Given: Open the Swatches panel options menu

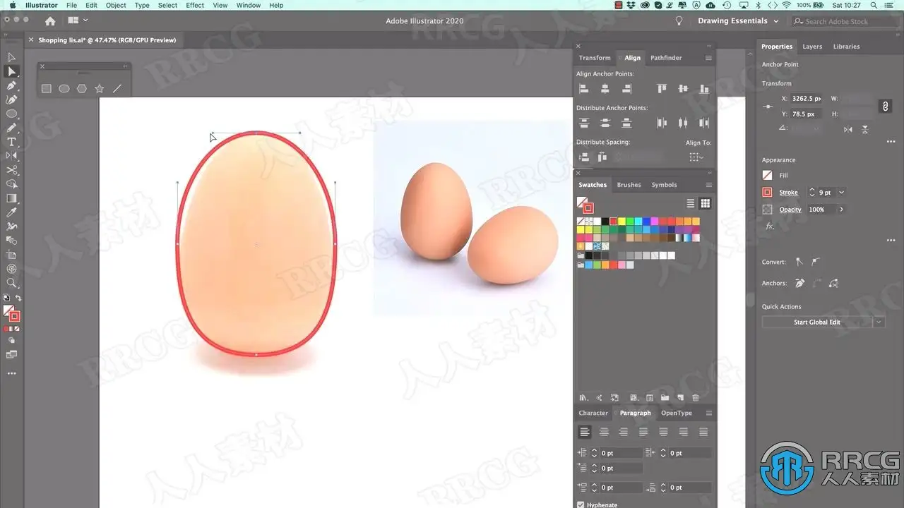Looking at the screenshot, I should pyautogui.click(x=708, y=185).
